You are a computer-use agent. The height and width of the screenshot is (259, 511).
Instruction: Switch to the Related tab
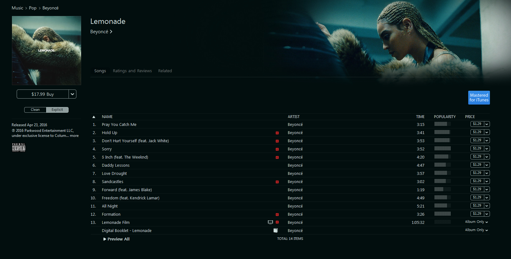(x=165, y=71)
